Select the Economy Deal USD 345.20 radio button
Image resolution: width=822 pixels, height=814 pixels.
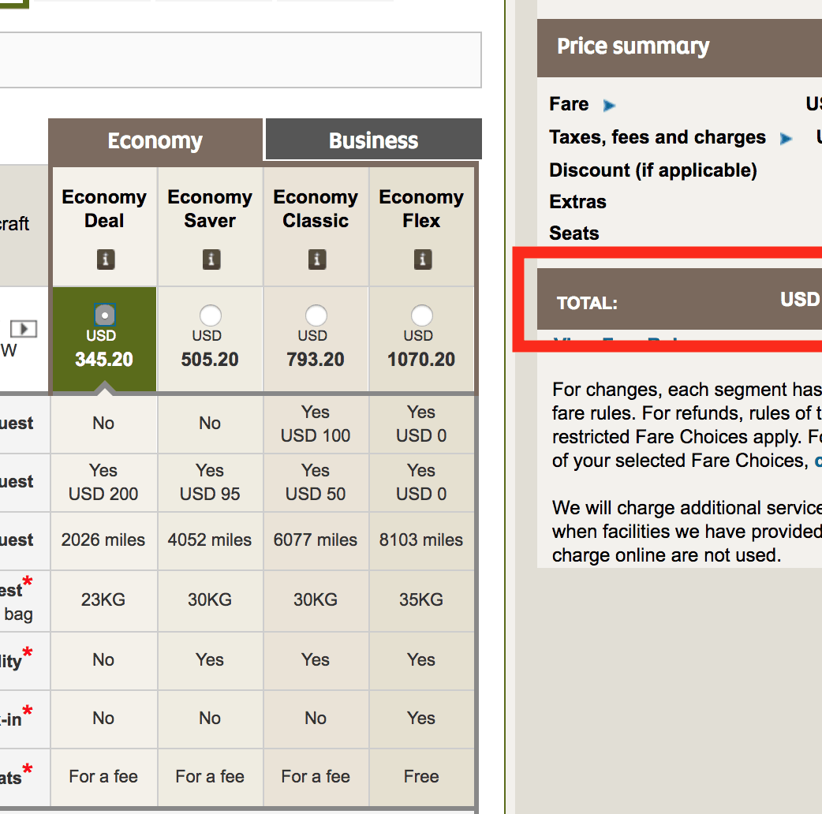pos(104,316)
